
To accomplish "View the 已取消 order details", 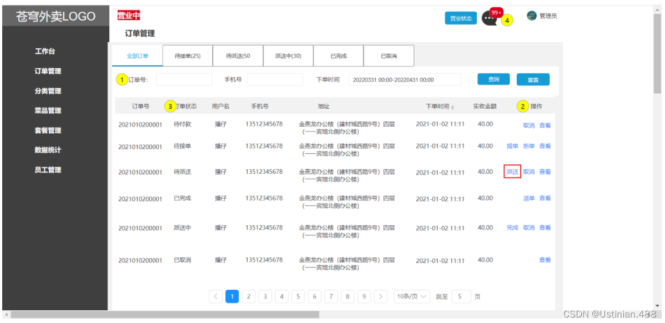I will click(545, 260).
